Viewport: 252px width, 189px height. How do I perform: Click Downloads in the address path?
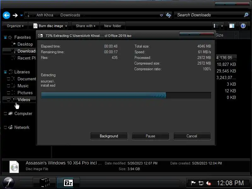pos(70,15)
